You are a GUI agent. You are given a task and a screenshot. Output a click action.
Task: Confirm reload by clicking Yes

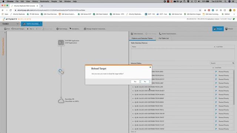(x=135, y=82)
